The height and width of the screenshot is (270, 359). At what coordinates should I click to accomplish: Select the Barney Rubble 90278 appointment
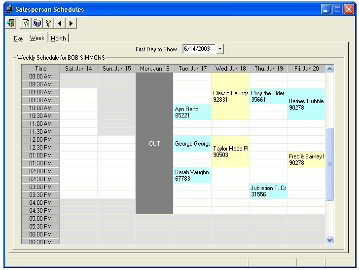[x=306, y=104]
